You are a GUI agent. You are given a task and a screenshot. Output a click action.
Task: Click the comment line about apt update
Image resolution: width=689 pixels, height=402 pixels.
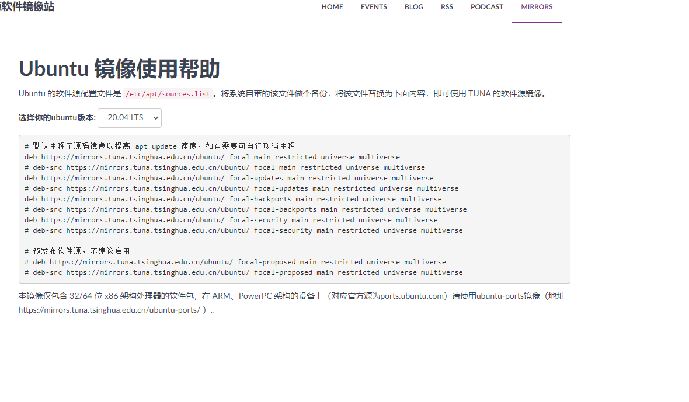tap(159, 146)
